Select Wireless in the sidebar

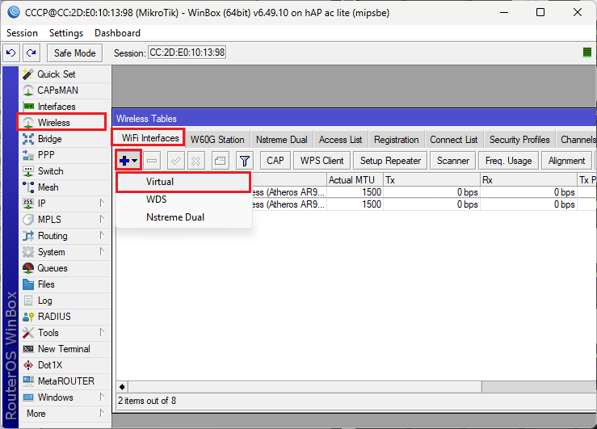click(61, 123)
